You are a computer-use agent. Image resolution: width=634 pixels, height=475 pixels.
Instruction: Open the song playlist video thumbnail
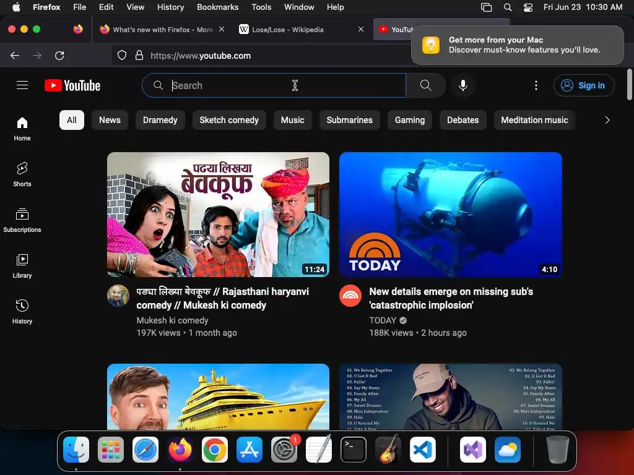pos(451,396)
